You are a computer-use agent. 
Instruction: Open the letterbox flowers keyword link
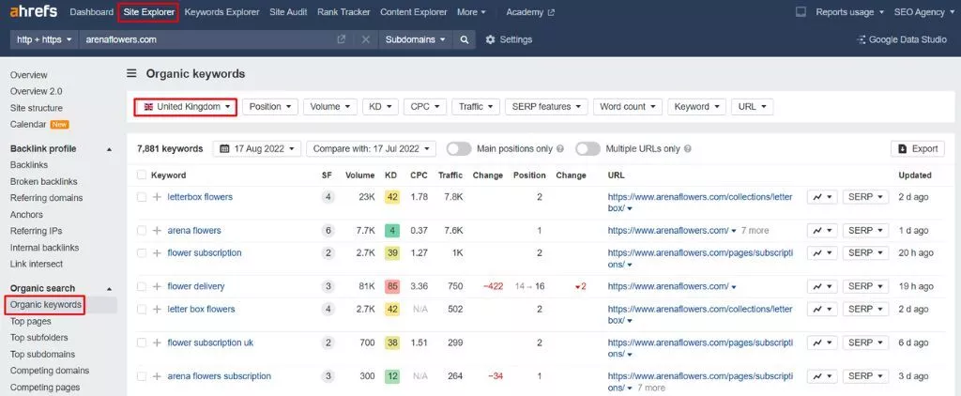[x=200, y=197]
